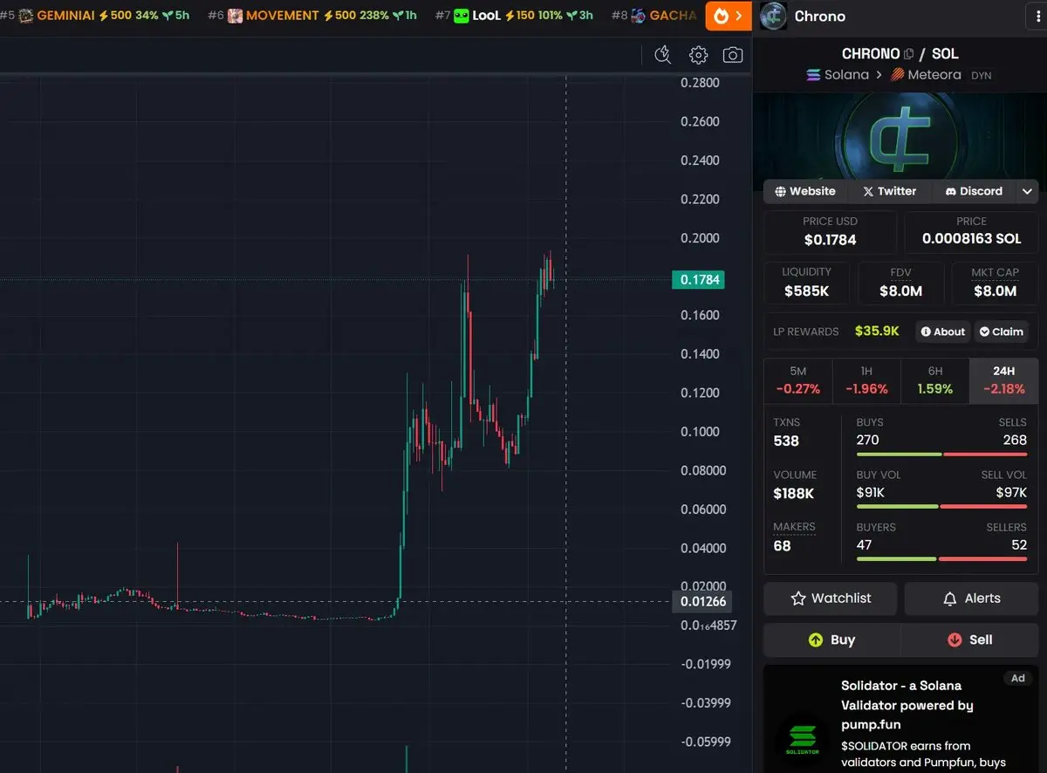The image size is (1047, 773).
Task: Click the VOLUME $188K value
Action: pyautogui.click(x=794, y=494)
